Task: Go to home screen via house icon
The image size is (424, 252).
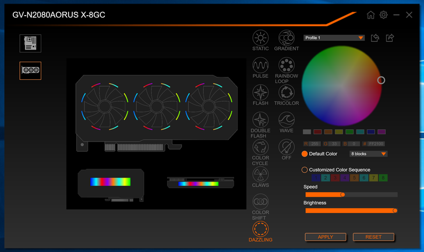Action: [371, 15]
